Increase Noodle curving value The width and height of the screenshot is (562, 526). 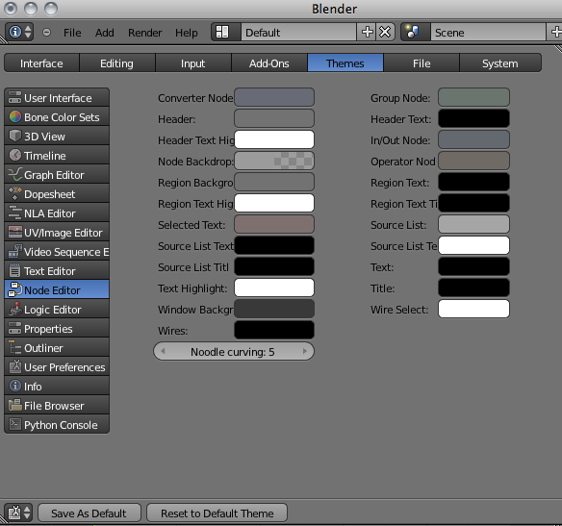pyautogui.click(x=305, y=351)
